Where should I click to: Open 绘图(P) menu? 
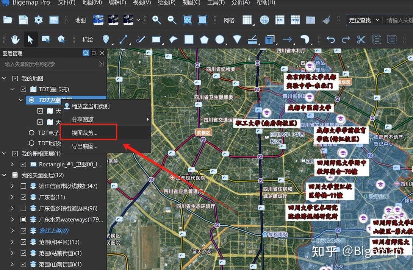tap(166, 3)
